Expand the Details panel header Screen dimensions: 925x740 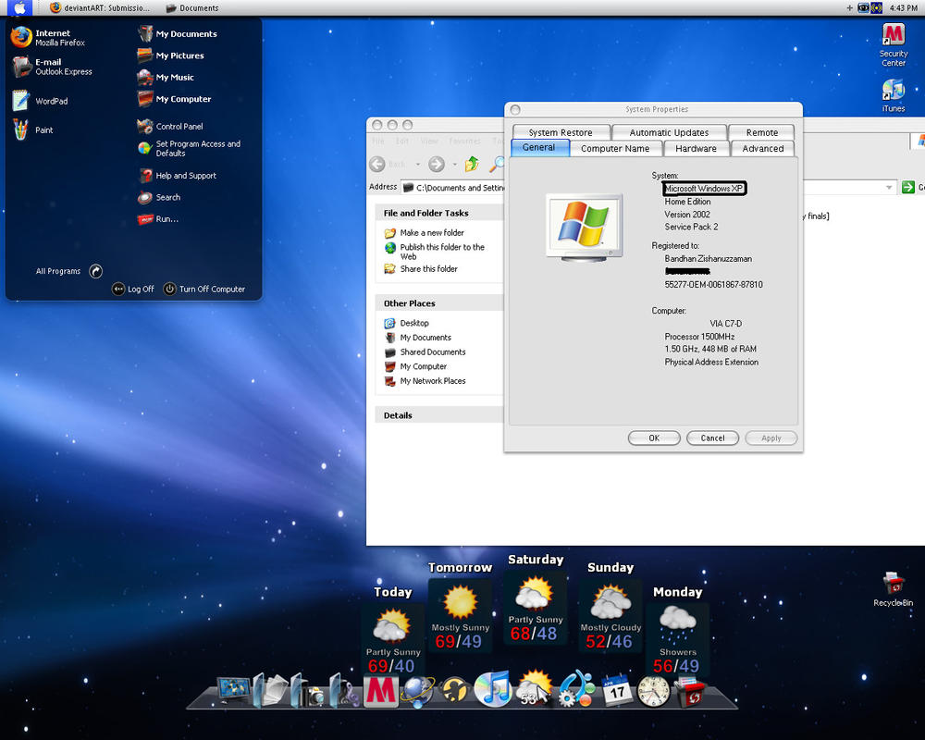439,415
